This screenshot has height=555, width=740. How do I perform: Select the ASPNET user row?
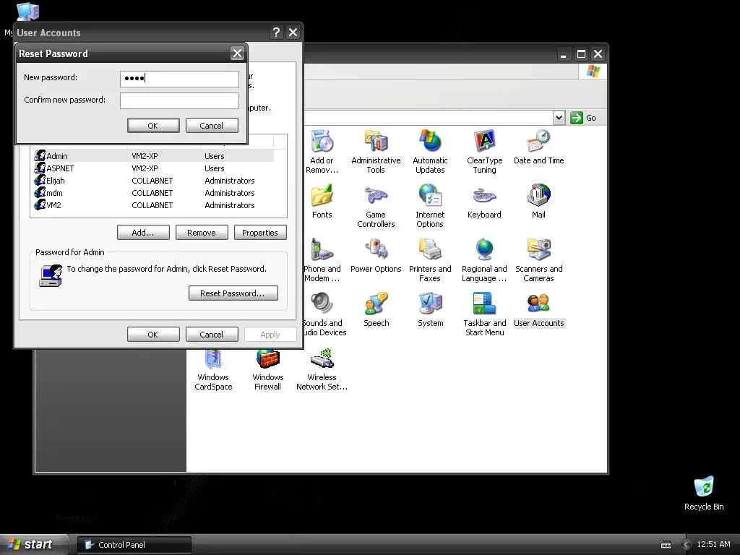[x=154, y=168]
